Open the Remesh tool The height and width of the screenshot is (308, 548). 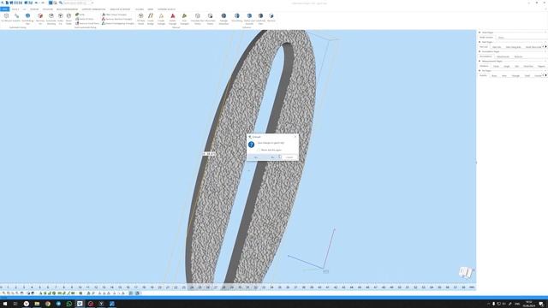coord(271,18)
